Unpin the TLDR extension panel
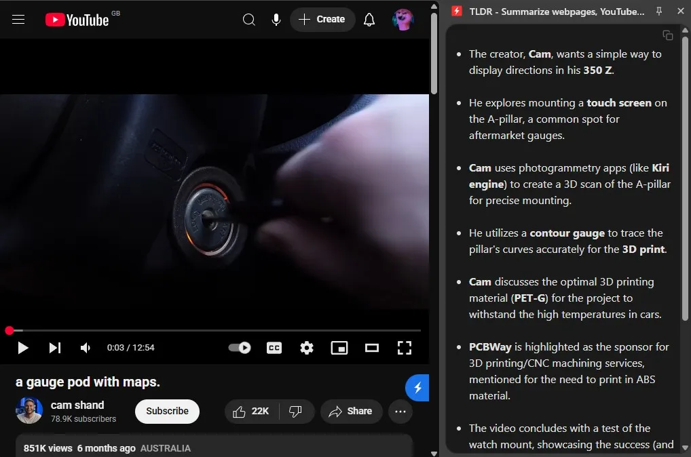 tap(658, 11)
